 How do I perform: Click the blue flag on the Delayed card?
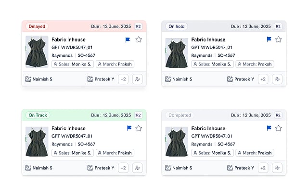coord(128,39)
